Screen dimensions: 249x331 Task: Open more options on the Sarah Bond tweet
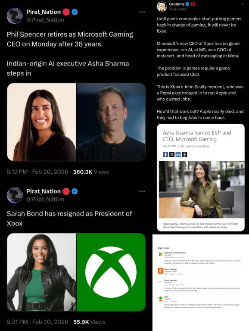click(142, 191)
